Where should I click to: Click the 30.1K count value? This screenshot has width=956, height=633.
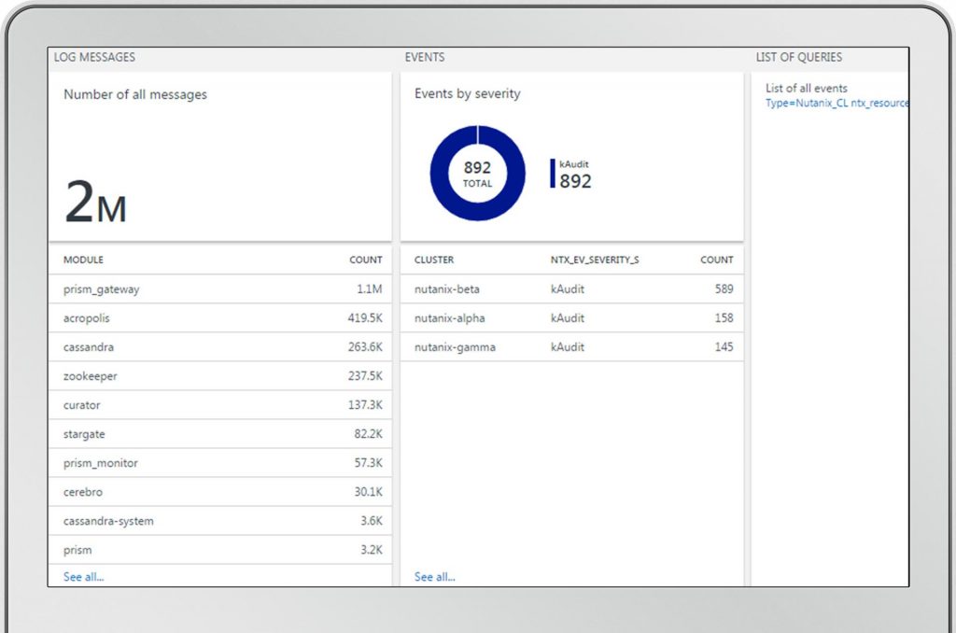click(368, 491)
